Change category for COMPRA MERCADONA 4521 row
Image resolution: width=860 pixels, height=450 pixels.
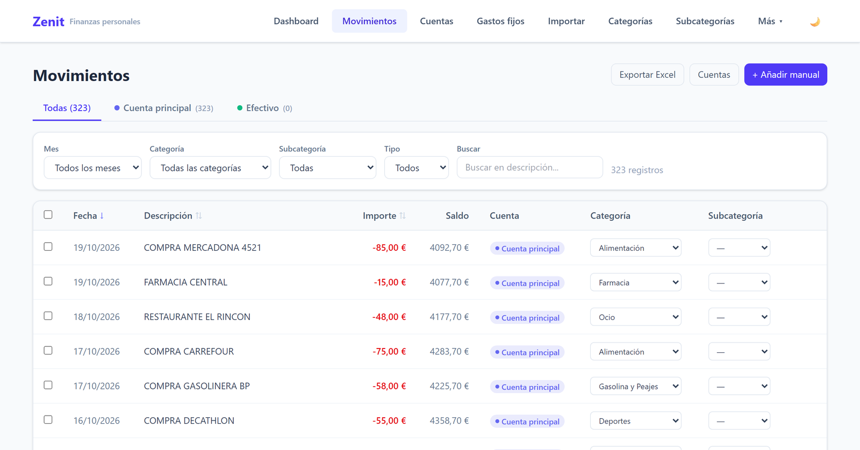pos(636,248)
